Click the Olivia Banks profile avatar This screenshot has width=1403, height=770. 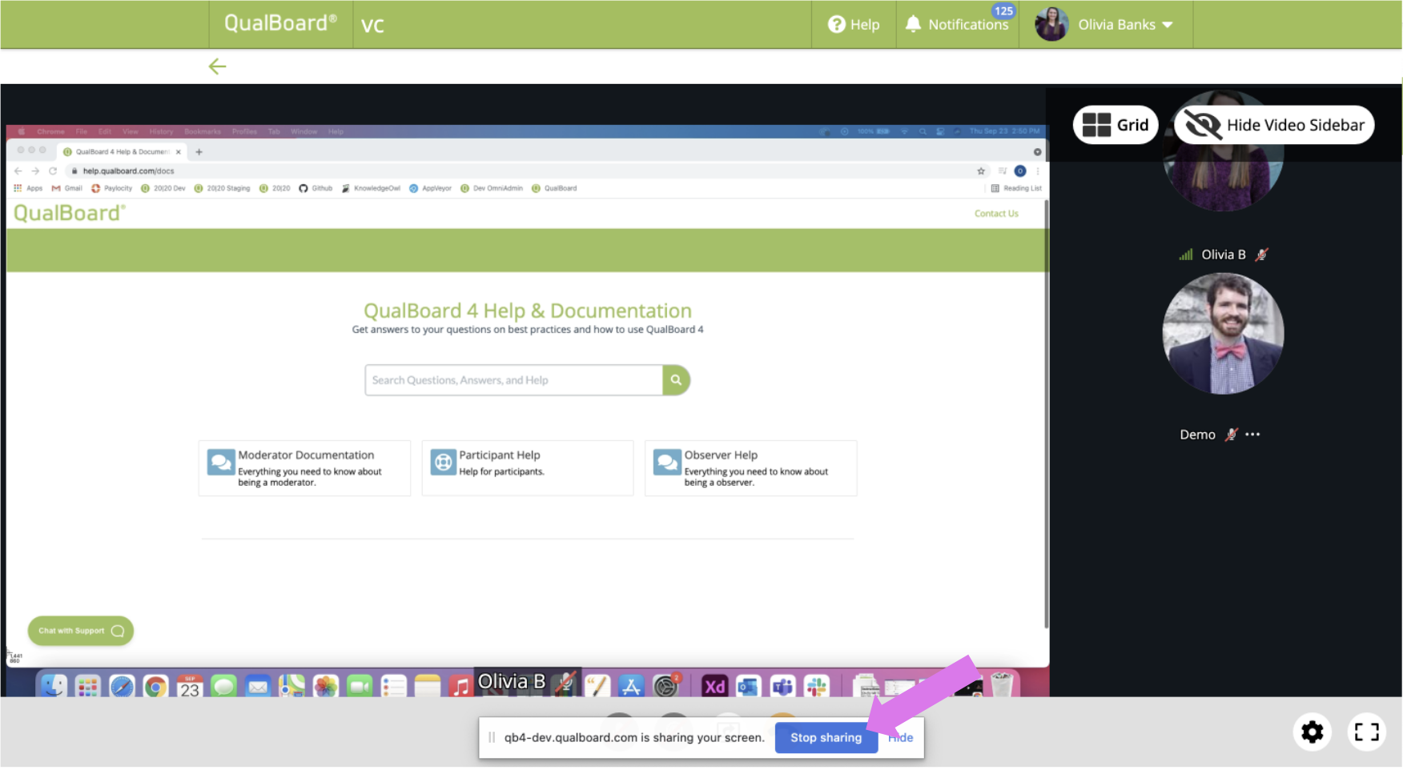1051,25
